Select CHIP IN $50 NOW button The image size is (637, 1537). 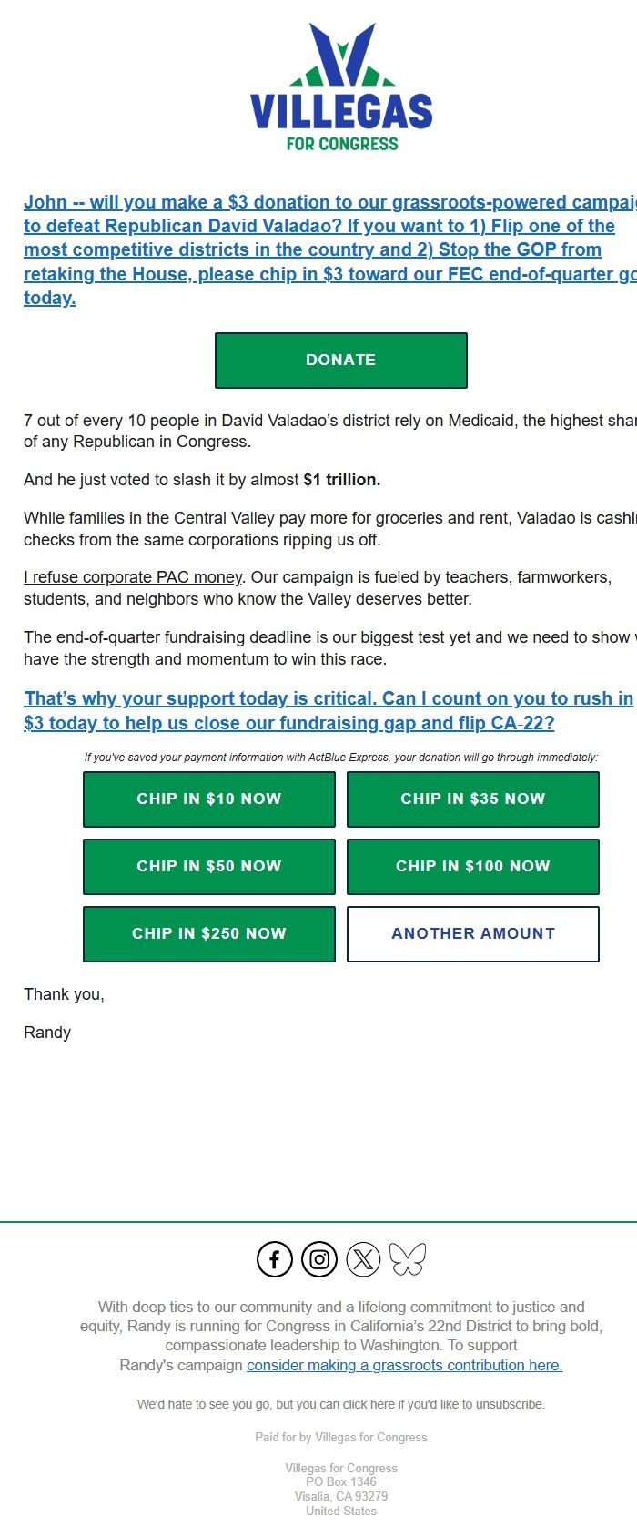coord(209,867)
